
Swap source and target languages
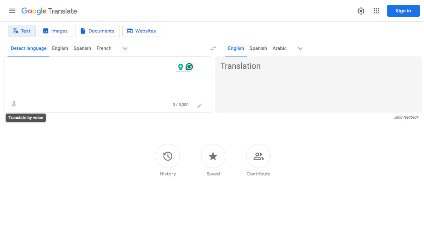pos(213,48)
